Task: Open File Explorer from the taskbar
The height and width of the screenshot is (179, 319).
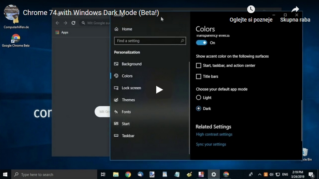Action: pos(116,174)
